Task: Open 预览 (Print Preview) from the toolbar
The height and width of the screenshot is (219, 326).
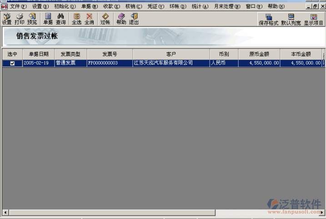Action: coord(32,19)
